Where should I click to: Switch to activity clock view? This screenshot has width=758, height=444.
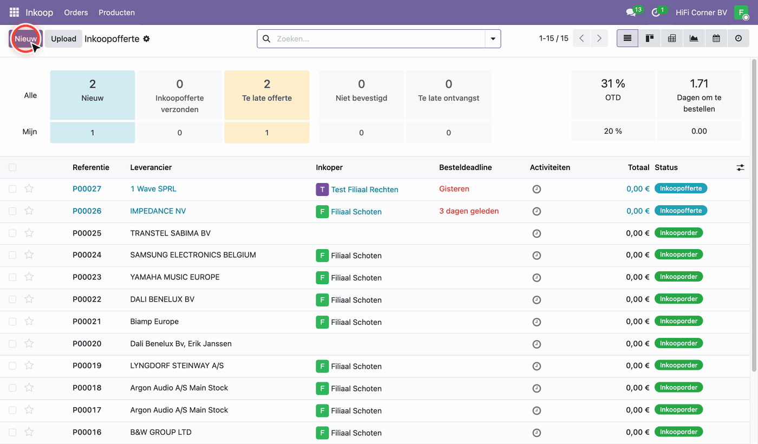point(739,38)
